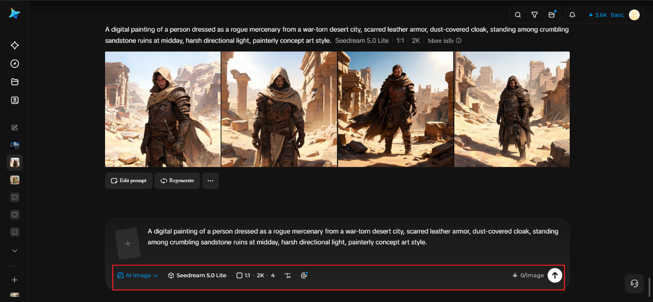Click the More info link

point(441,41)
